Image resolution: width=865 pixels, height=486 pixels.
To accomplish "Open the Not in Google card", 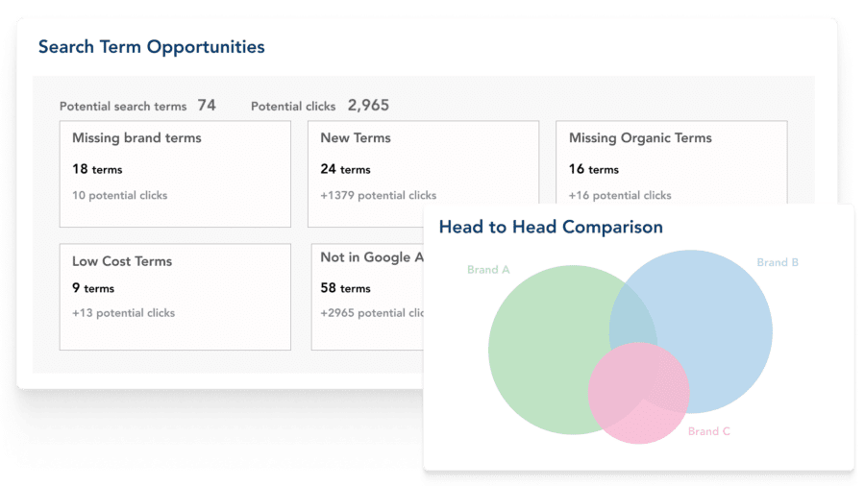I will click(367, 297).
